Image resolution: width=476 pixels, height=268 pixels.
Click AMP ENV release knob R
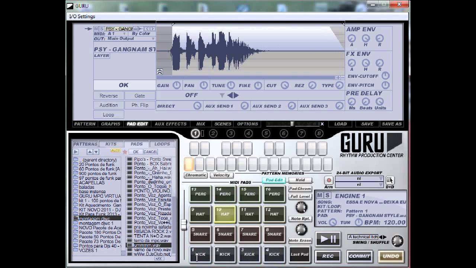click(x=379, y=38)
